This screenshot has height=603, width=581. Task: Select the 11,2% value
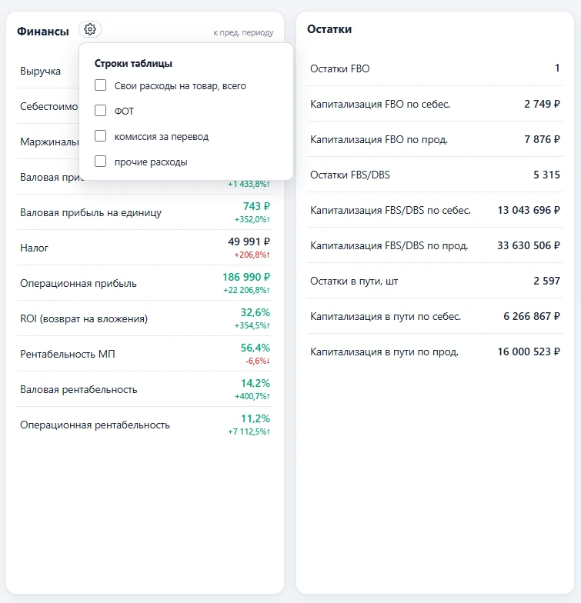(255, 418)
